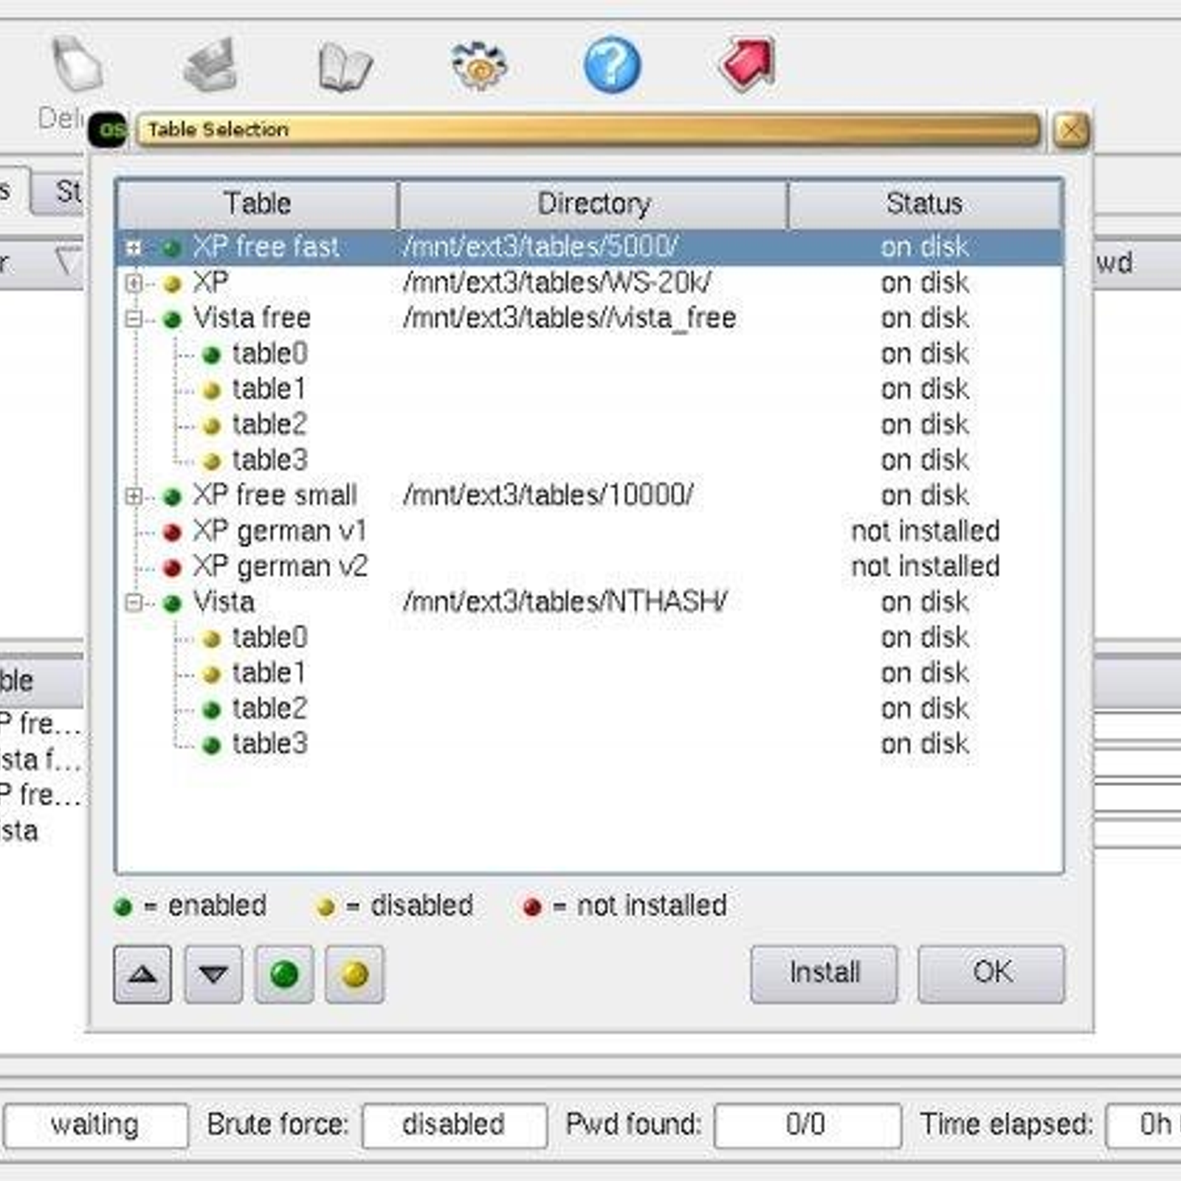The width and height of the screenshot is (1181, 1181).
Task: Click the red Exit arrow icon
Action: click(x=748, y=64)
